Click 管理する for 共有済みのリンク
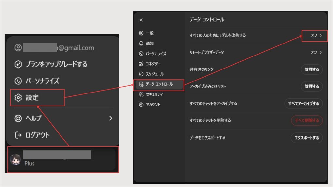Screen dimensions: 333x187 tap(312, 69)
